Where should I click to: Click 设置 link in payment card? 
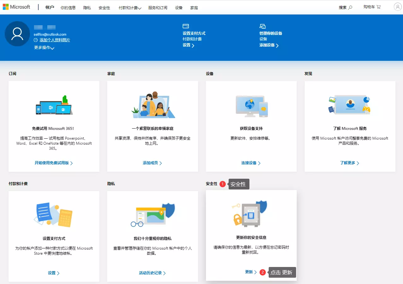point(54,273)
